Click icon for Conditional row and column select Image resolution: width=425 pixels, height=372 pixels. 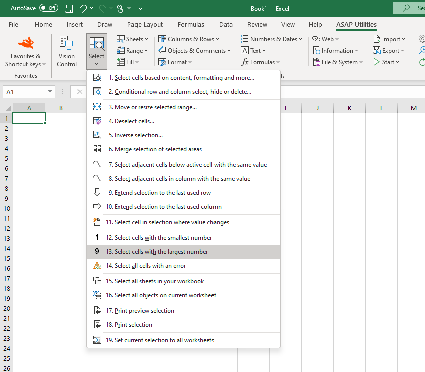point(97,92)
